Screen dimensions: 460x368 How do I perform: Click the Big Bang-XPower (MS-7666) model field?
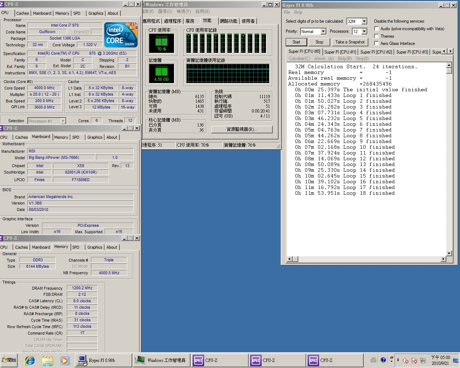61,157
